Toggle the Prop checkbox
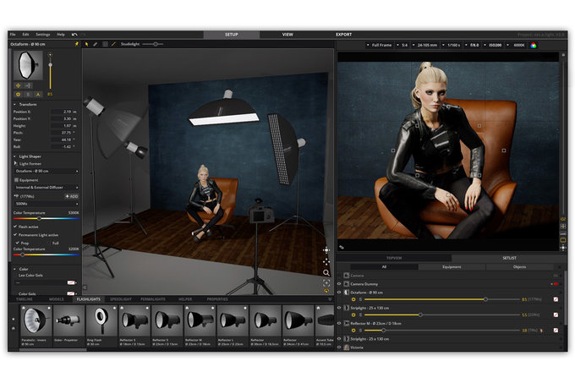 point(18,243)
